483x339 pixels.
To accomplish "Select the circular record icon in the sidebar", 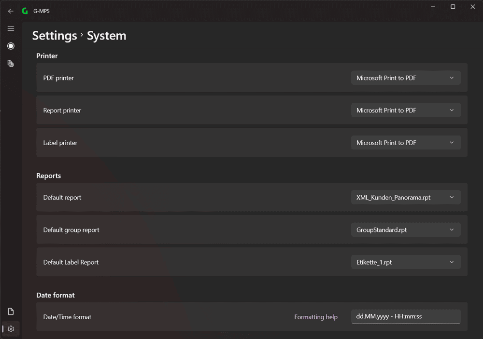I will [x=11, y=46].
